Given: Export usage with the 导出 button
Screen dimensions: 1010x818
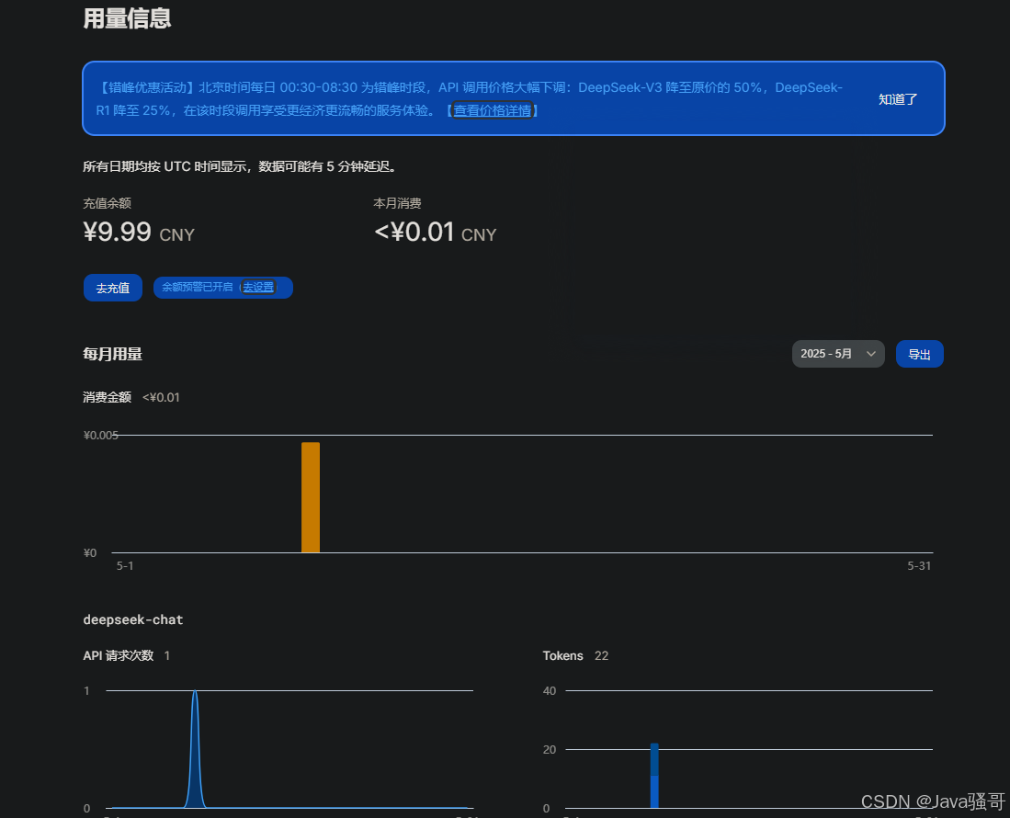Looking at the screenshot, I should click(919, 354).
